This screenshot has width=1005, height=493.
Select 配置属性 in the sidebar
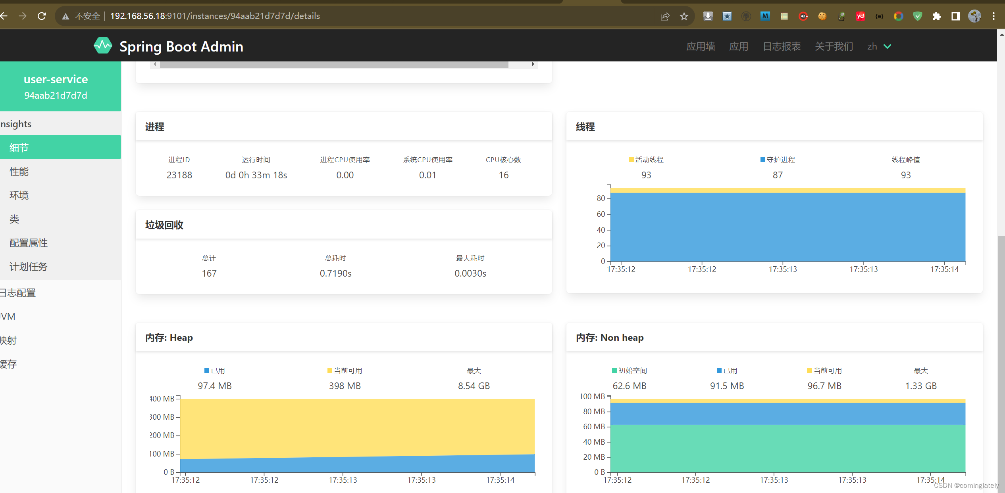60,243
